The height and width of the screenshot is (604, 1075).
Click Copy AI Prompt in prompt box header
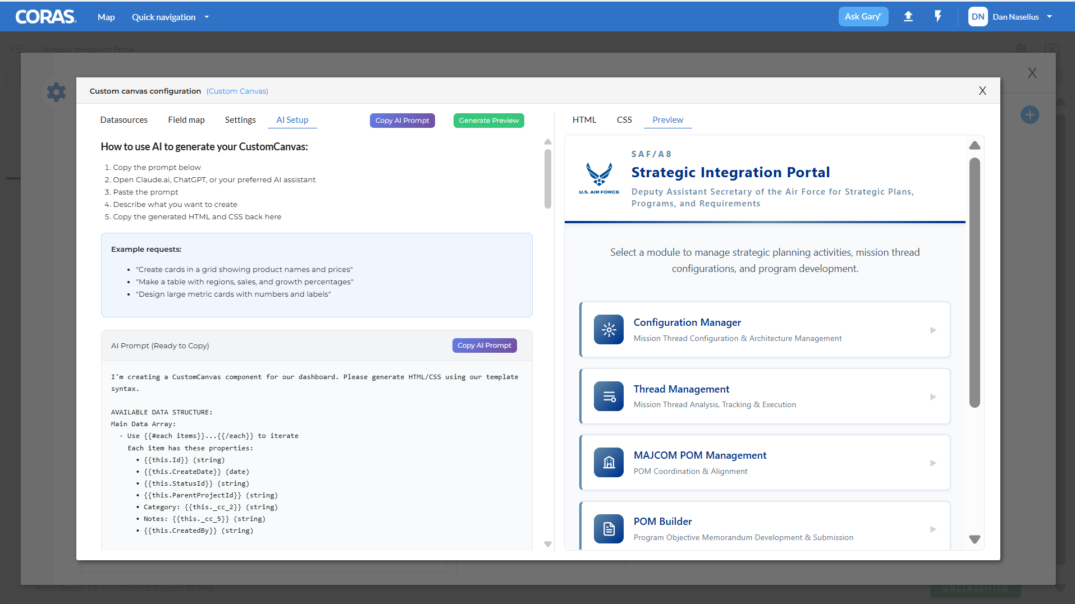tap(484, 345)
